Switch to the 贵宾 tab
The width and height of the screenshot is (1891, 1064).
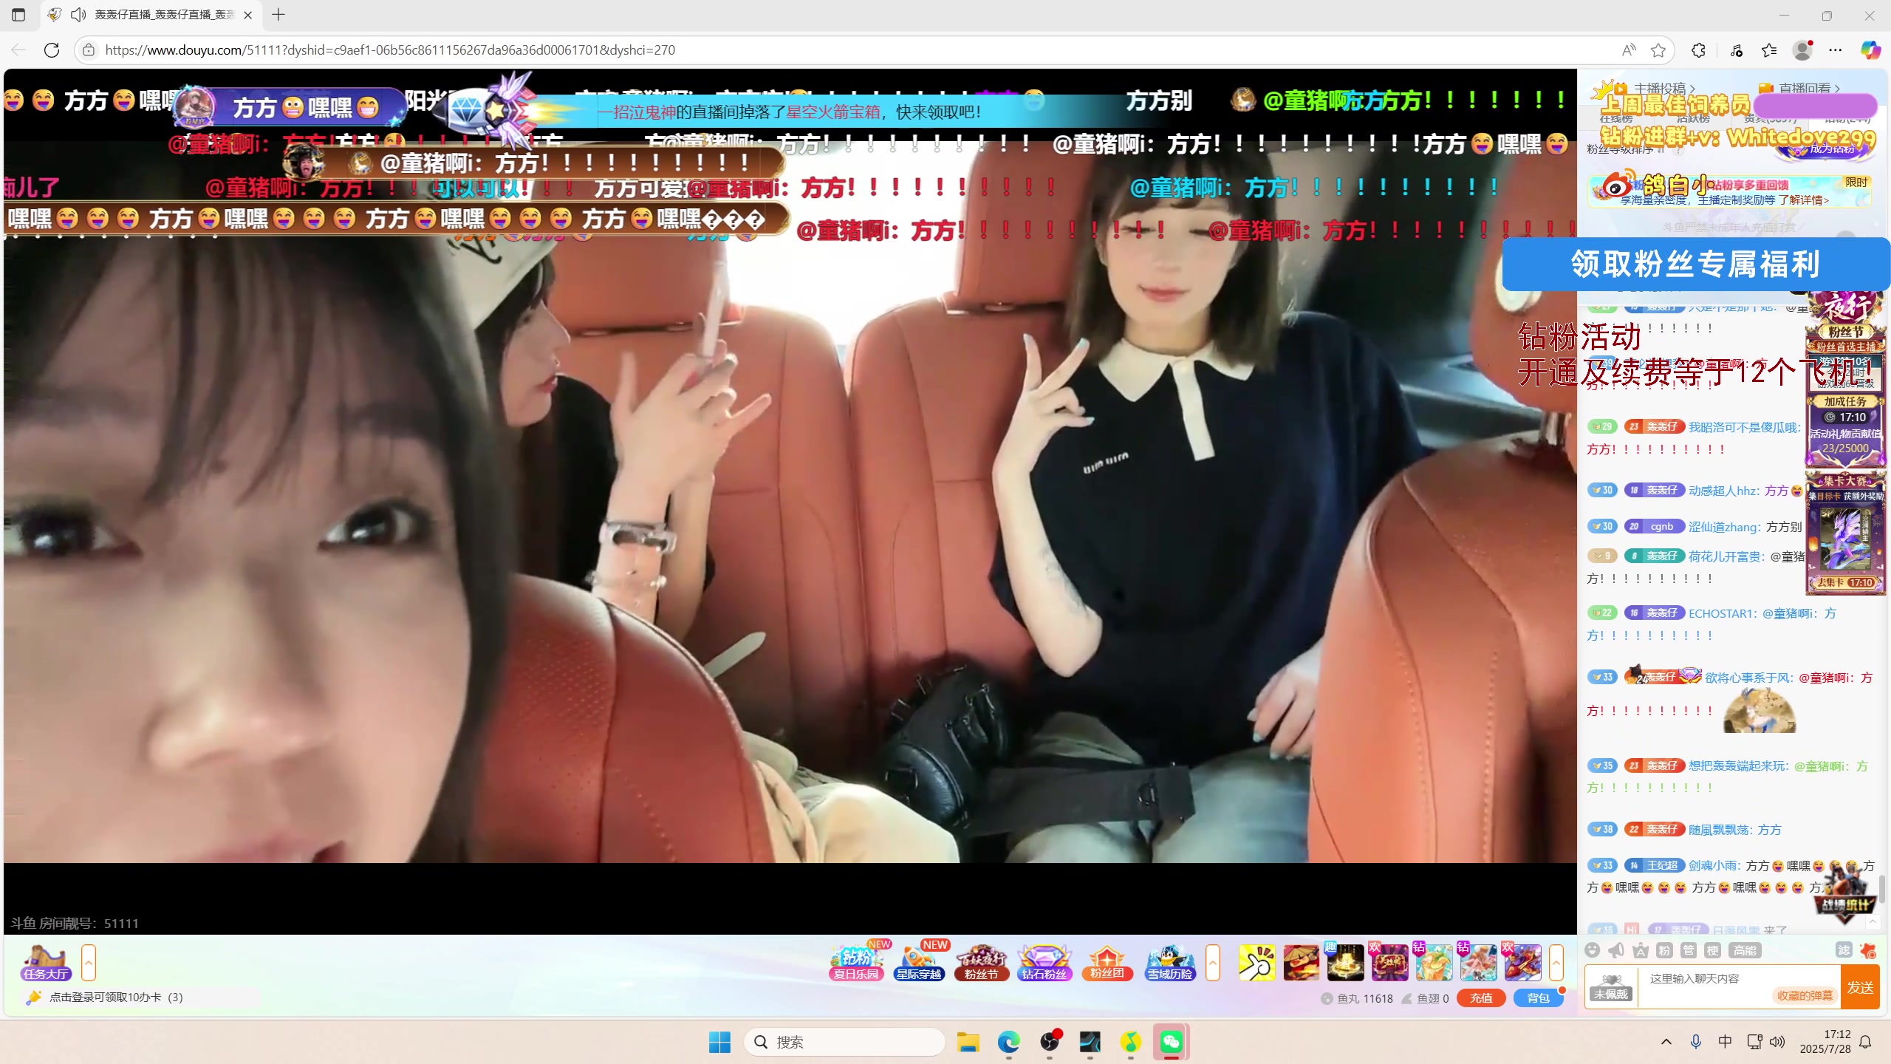tap(1769, 118)
